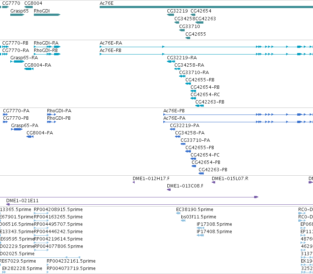Click the RP004208915.5prime EST label
This screenshot has width=313, height=274.
pyautogui.click(x=58, y=210)
